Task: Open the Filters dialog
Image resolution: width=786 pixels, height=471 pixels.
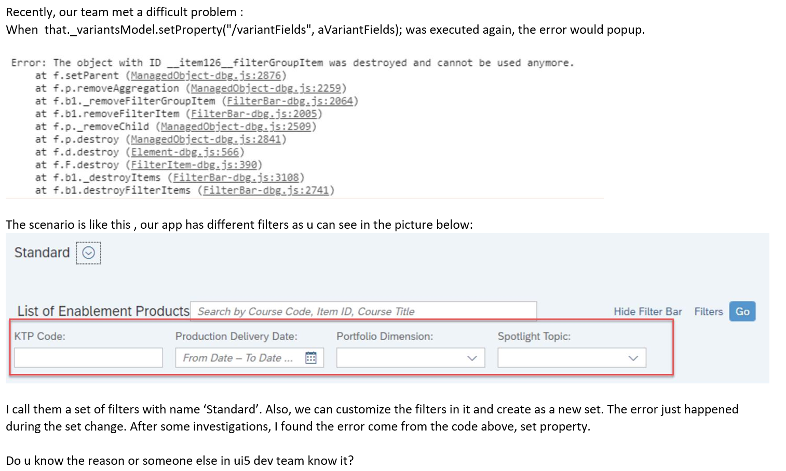Action: (708, 311)
